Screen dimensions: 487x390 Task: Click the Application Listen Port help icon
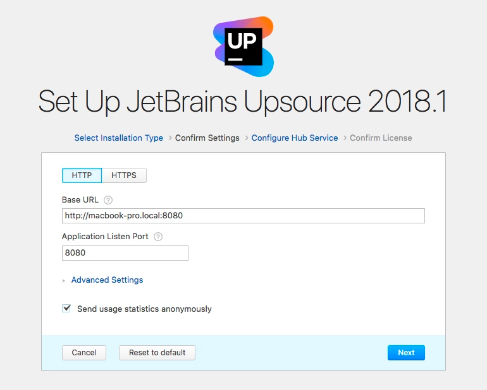[x=158, y=237]
